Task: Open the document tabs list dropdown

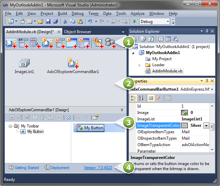Action: pos(123,32)
